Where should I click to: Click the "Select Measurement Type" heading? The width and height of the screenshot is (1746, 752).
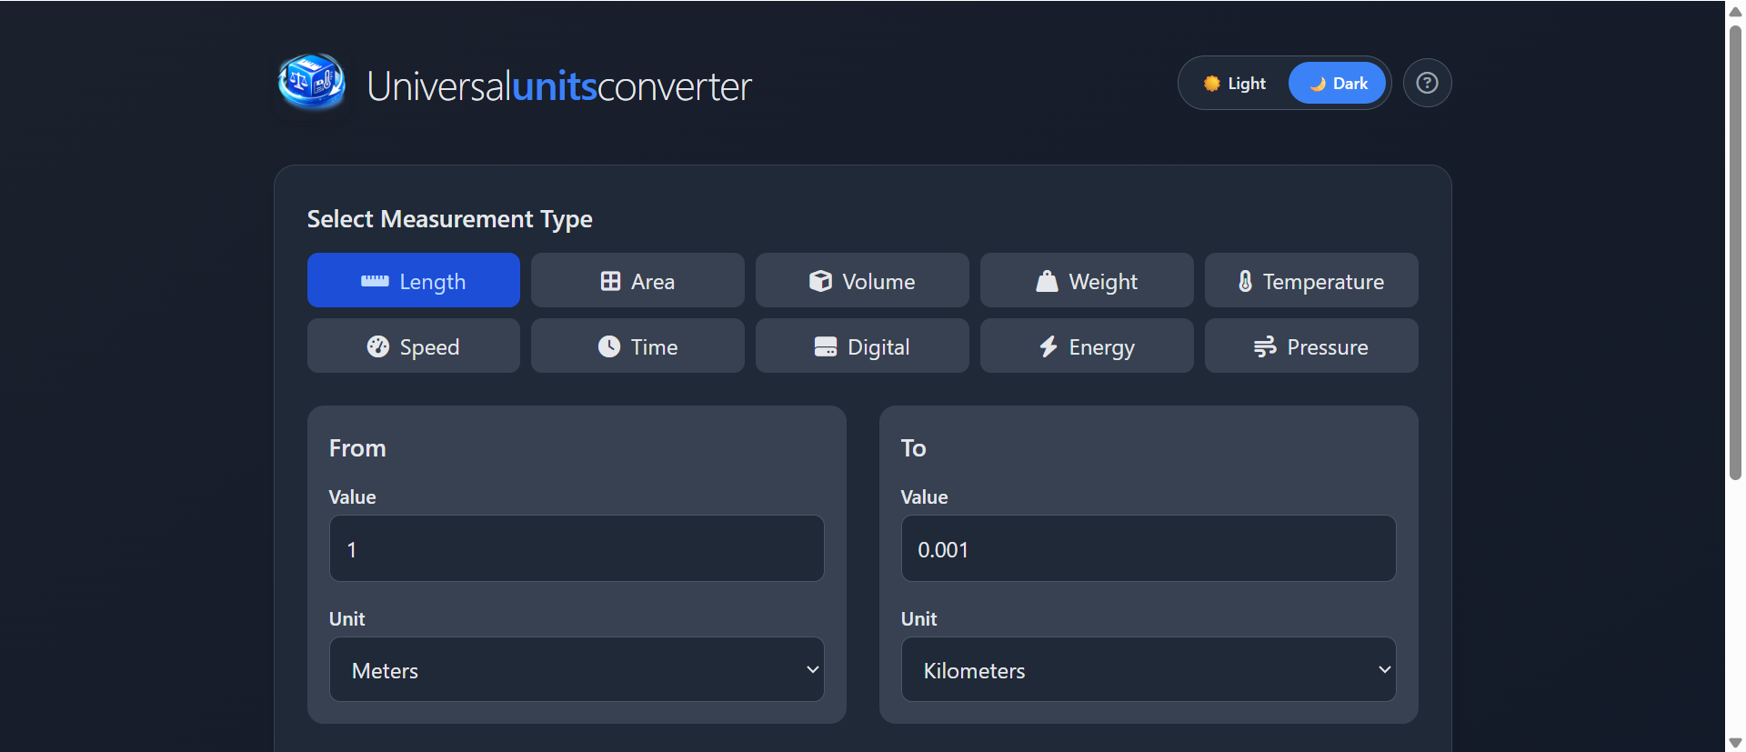(449, 219)
